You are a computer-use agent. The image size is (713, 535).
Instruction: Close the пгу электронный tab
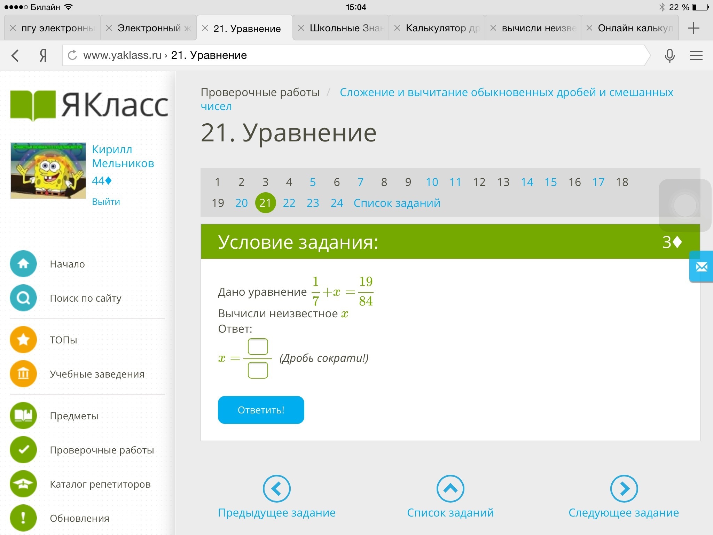pos(13,28)
